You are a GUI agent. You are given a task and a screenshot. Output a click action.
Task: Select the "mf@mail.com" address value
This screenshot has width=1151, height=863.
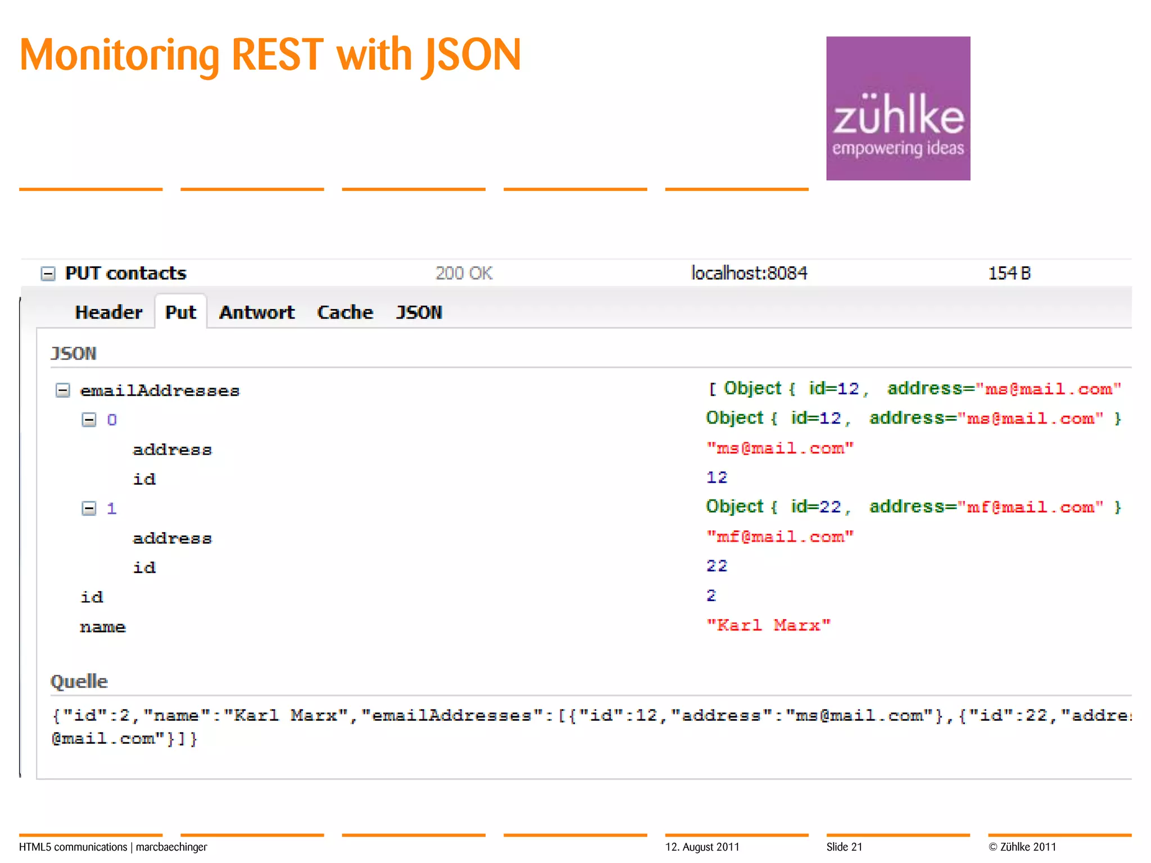pos(780,537)
